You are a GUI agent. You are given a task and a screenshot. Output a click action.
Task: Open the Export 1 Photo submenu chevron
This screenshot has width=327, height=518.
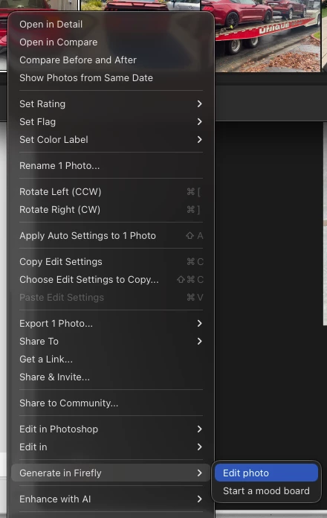click(199, 323)
